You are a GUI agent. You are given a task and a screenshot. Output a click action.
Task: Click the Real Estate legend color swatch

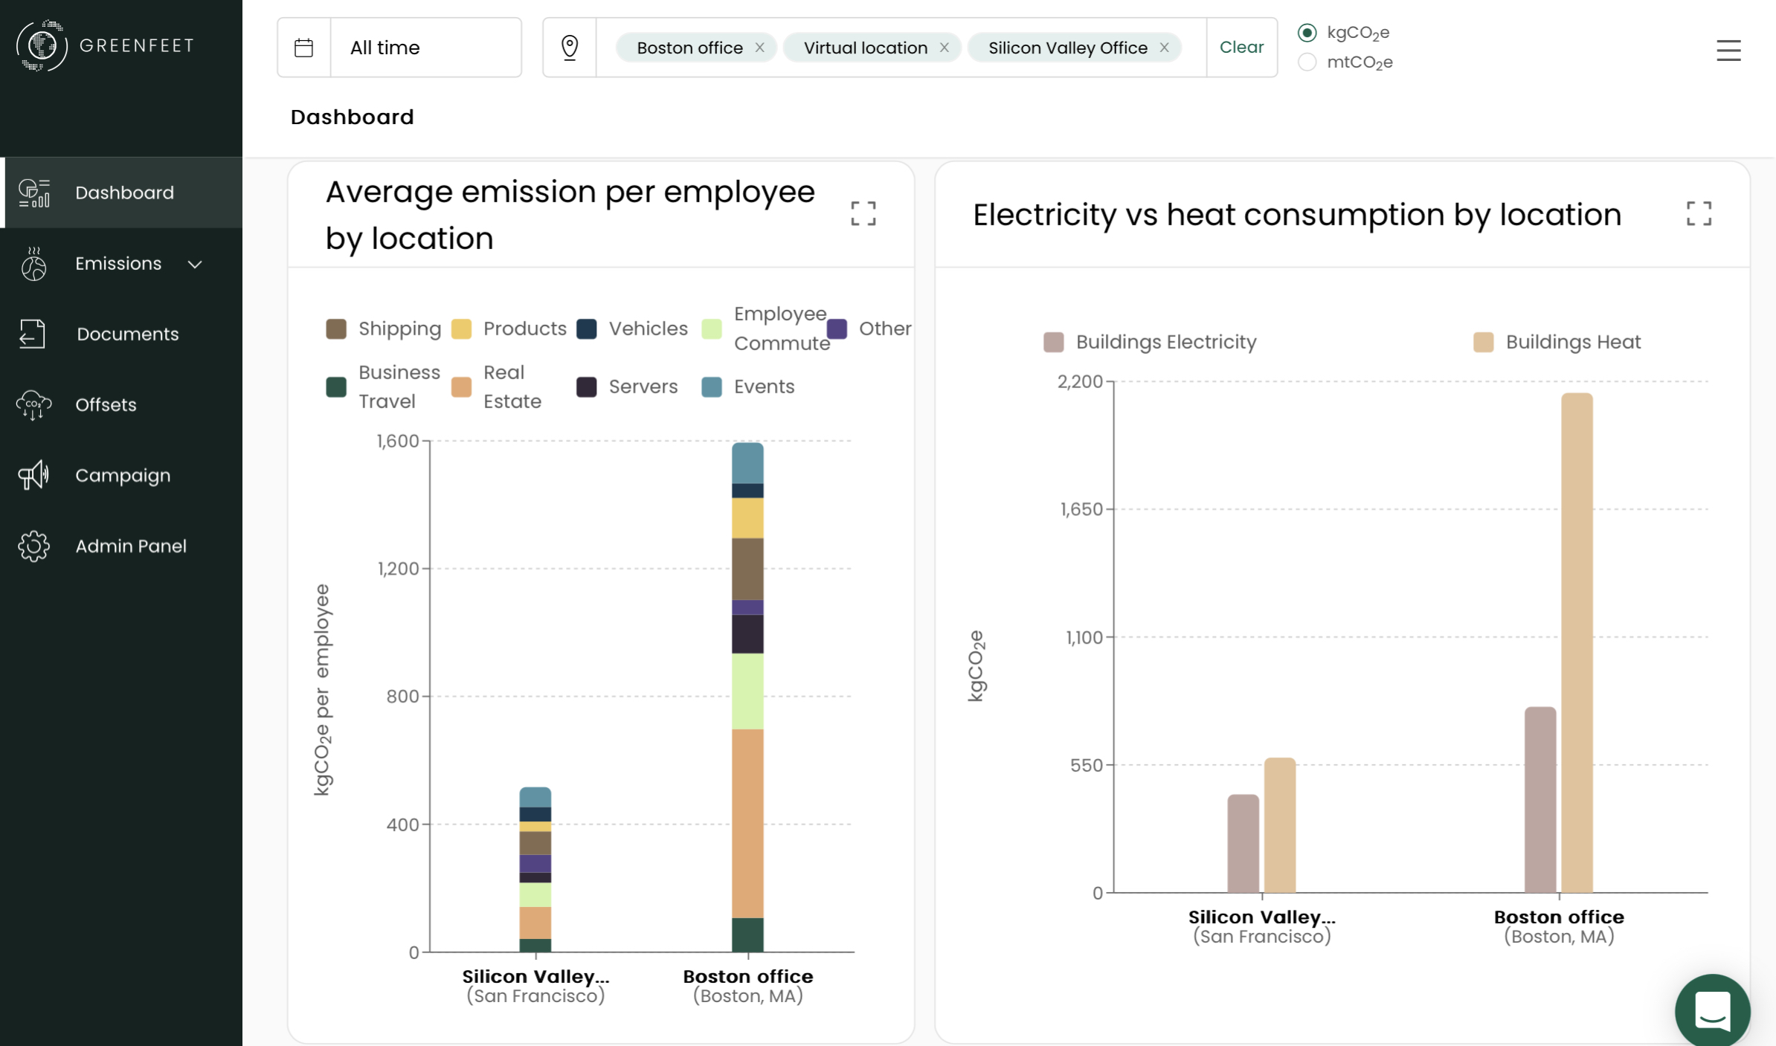(x=461, y=387)
